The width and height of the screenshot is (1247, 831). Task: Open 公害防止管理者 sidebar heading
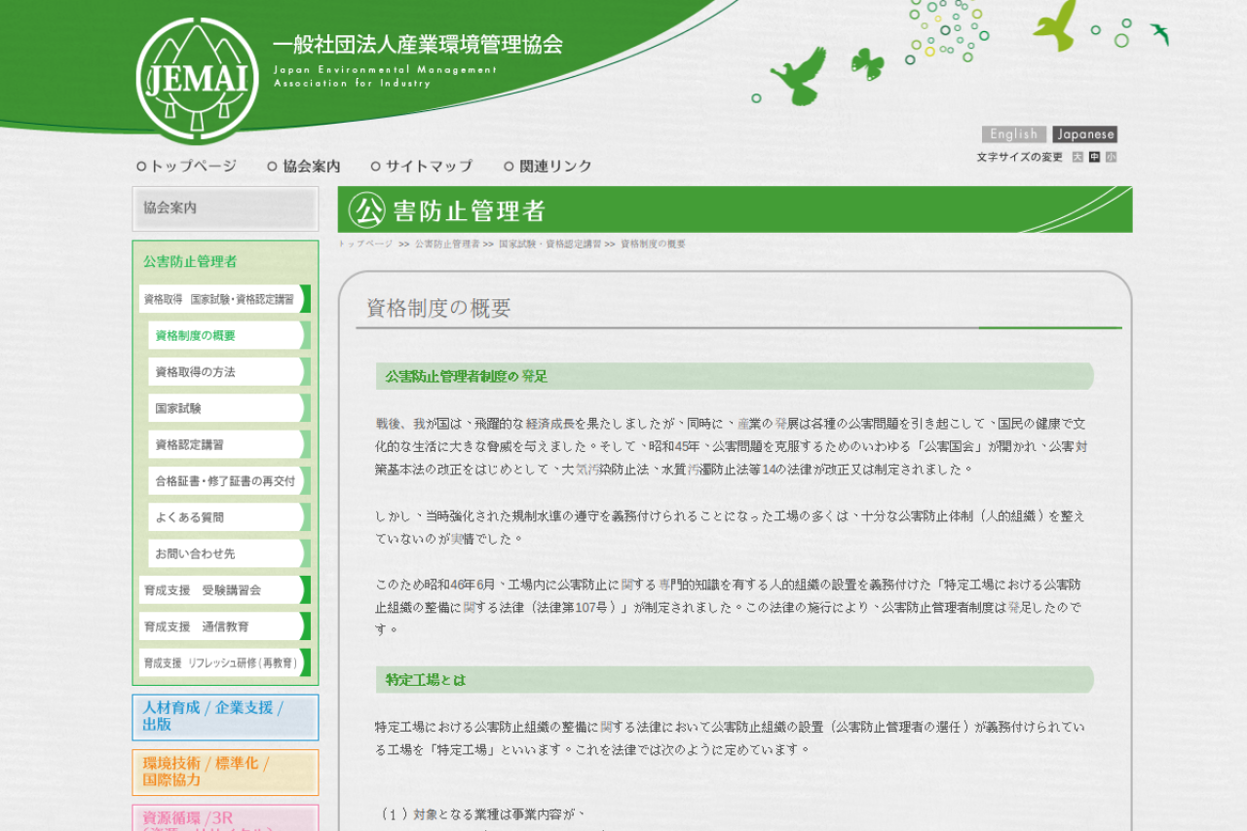click(190, 261)
